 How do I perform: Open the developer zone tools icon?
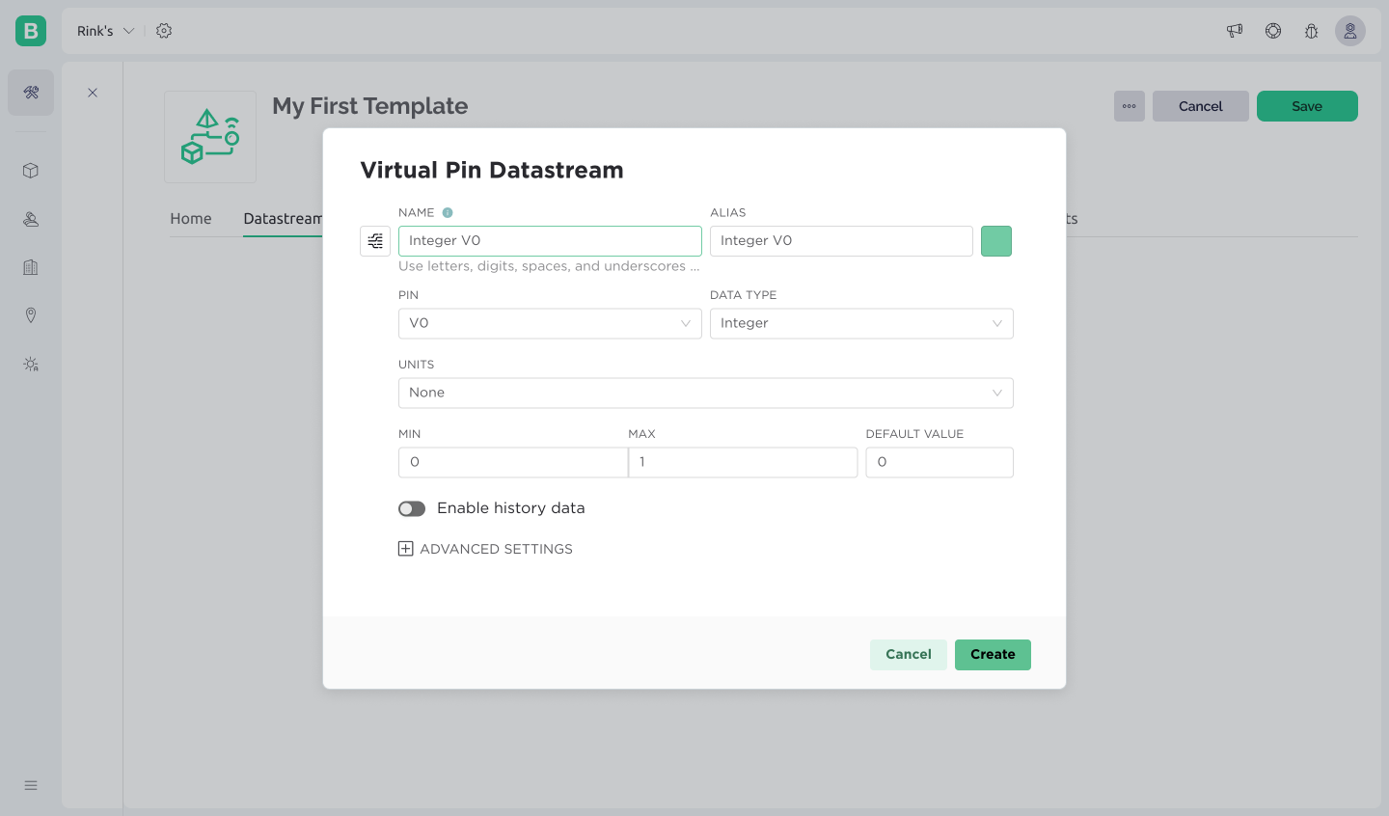click(31, 93)
